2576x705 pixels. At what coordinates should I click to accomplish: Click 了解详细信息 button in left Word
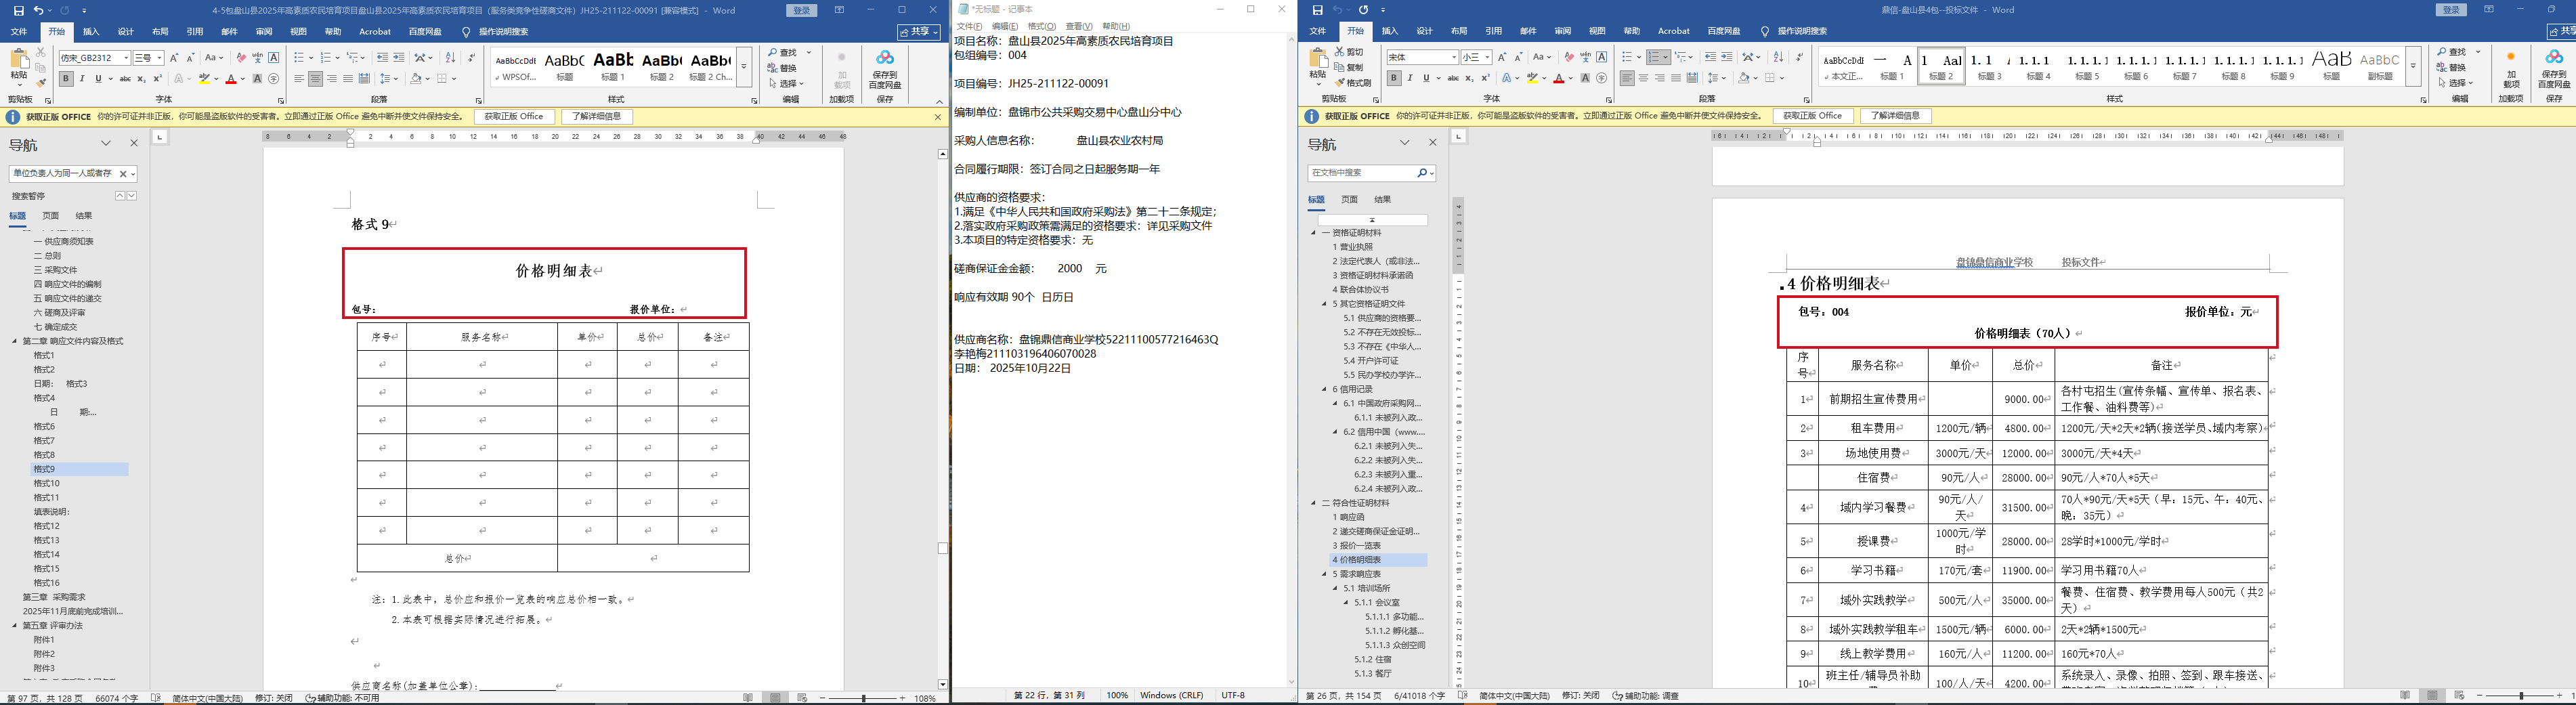coord(597,117)
